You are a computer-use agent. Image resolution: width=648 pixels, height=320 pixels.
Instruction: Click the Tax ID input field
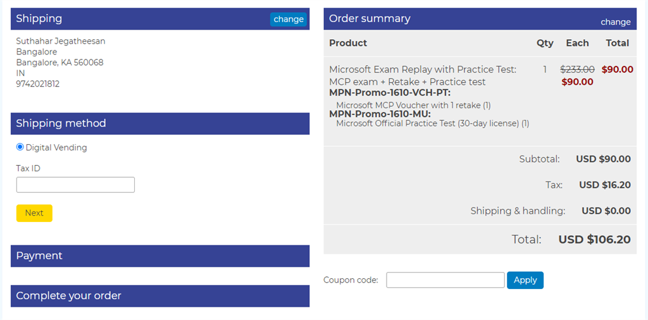point(75,185)
